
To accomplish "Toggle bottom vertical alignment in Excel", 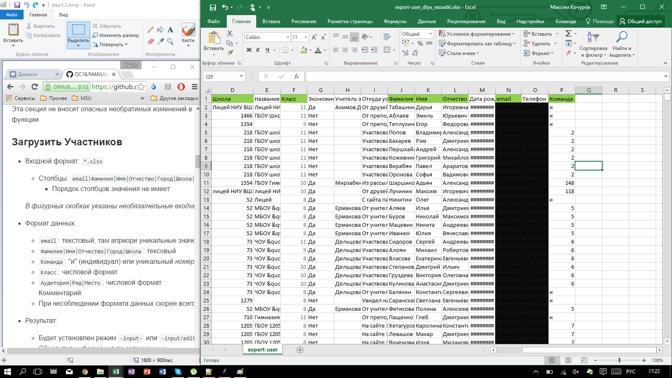I will point(354,37).
